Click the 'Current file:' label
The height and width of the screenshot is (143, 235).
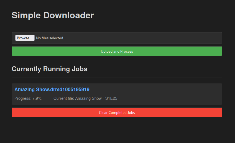point(64,98)
